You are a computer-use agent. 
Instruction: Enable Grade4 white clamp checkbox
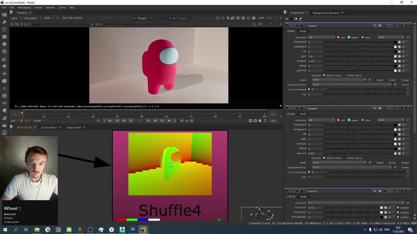tap(345, 158)
